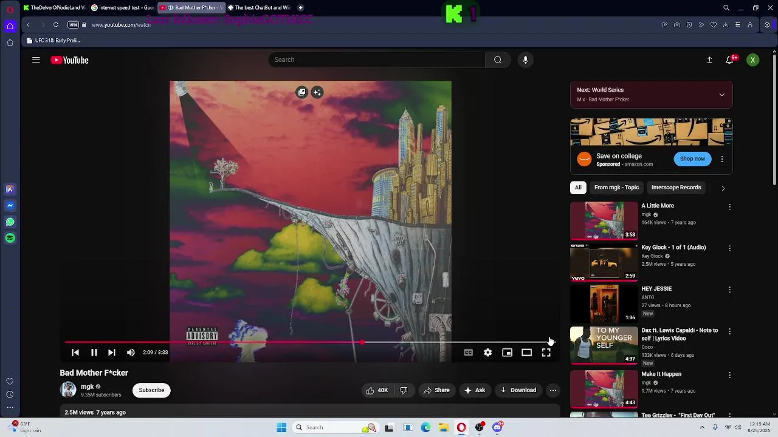This screenshot has height=437, width=778.
Task: Open options for Dax Lewis Capaldi video
Action: pos(730,331)
